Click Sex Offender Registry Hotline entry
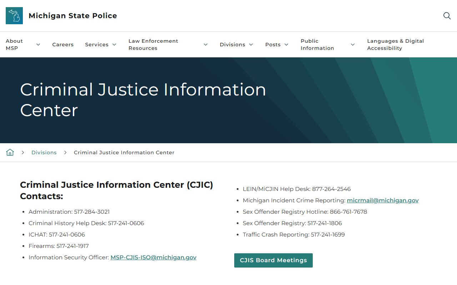The height and width of the screenshot is (285, 457). tap(305, 212)
